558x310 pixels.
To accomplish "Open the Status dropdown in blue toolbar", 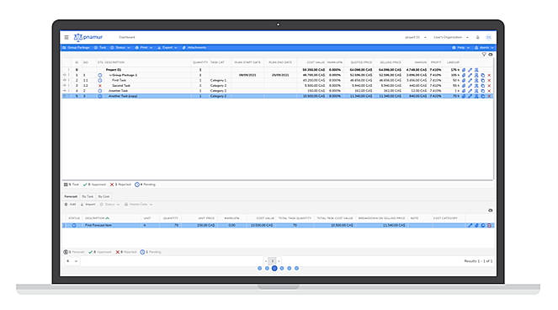I will tap(120, 48).
